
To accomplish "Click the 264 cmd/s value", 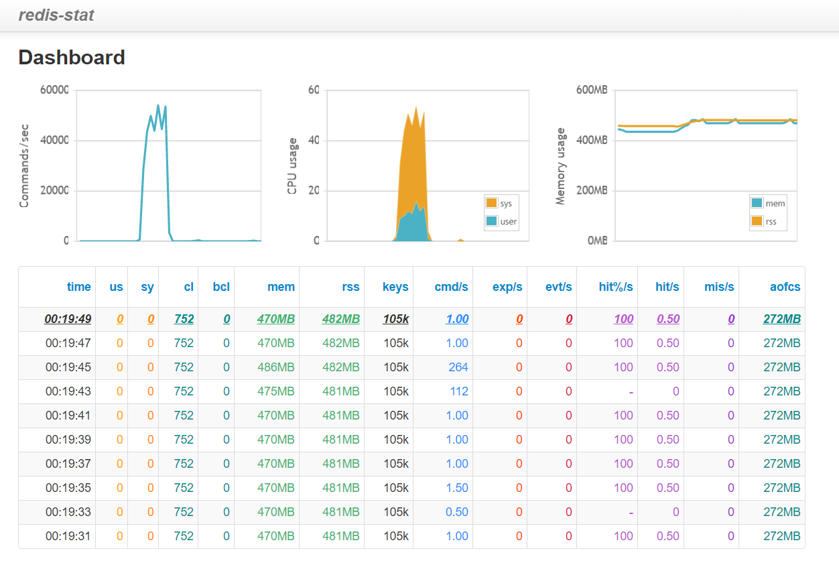I will 458,367.
